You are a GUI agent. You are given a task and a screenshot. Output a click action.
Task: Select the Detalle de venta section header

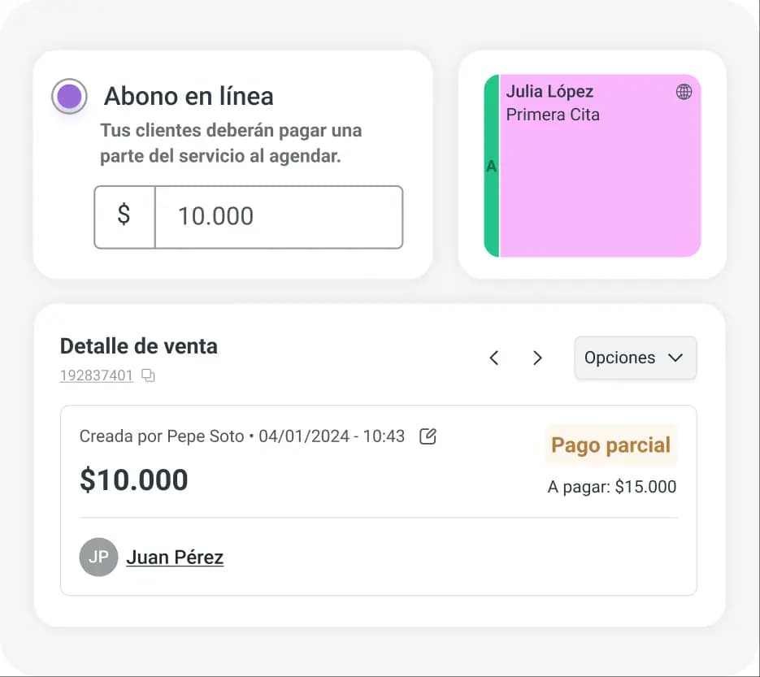(x=138, y=346)
